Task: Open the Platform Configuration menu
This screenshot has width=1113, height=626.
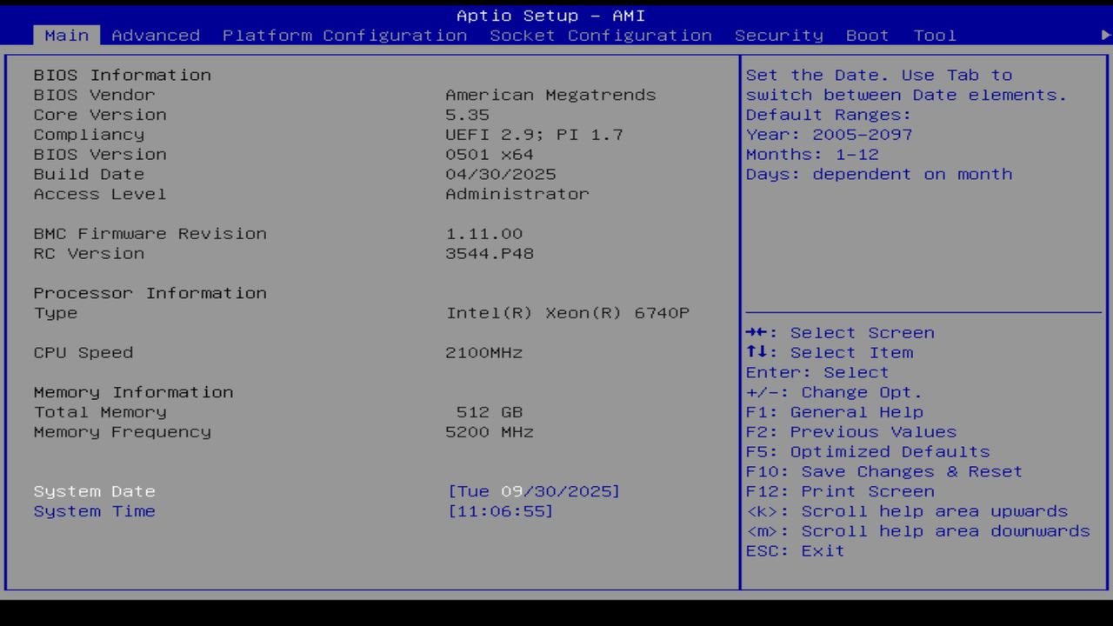Action: 345,35
